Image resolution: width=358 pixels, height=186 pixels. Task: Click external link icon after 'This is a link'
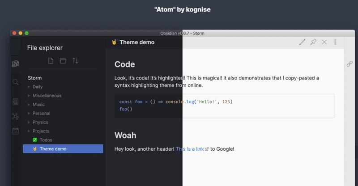click(x=207, y=149)
